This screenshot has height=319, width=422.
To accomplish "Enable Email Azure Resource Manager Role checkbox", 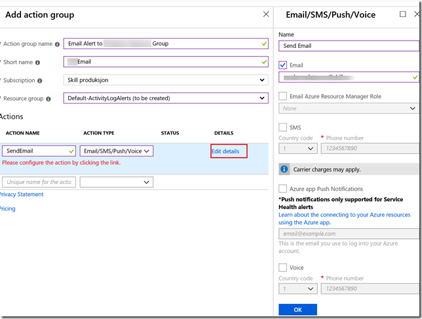I will tap(282, 96).
